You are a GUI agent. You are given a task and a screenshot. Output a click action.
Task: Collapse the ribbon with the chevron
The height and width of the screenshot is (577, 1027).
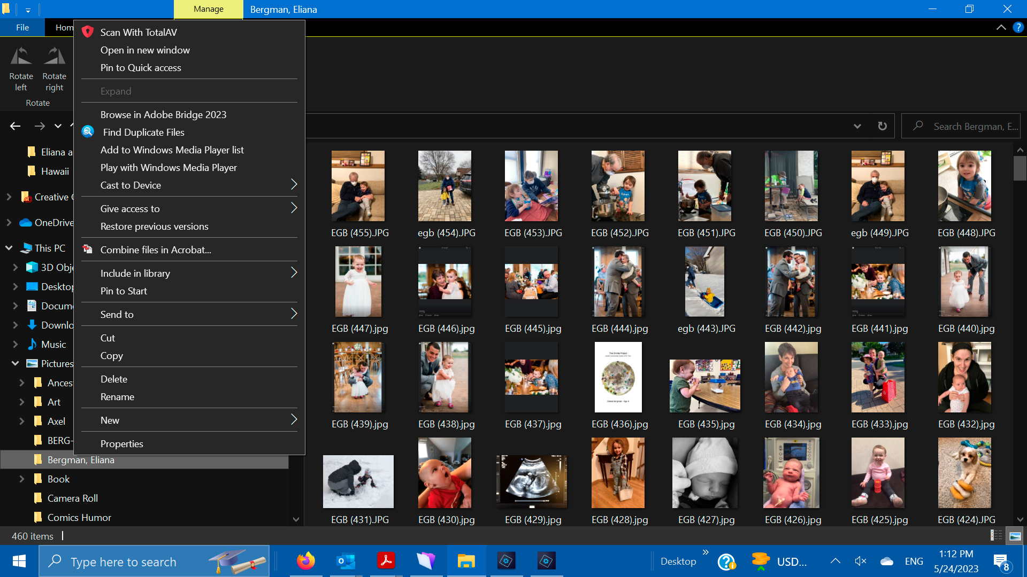click(x=1001, y=27)
